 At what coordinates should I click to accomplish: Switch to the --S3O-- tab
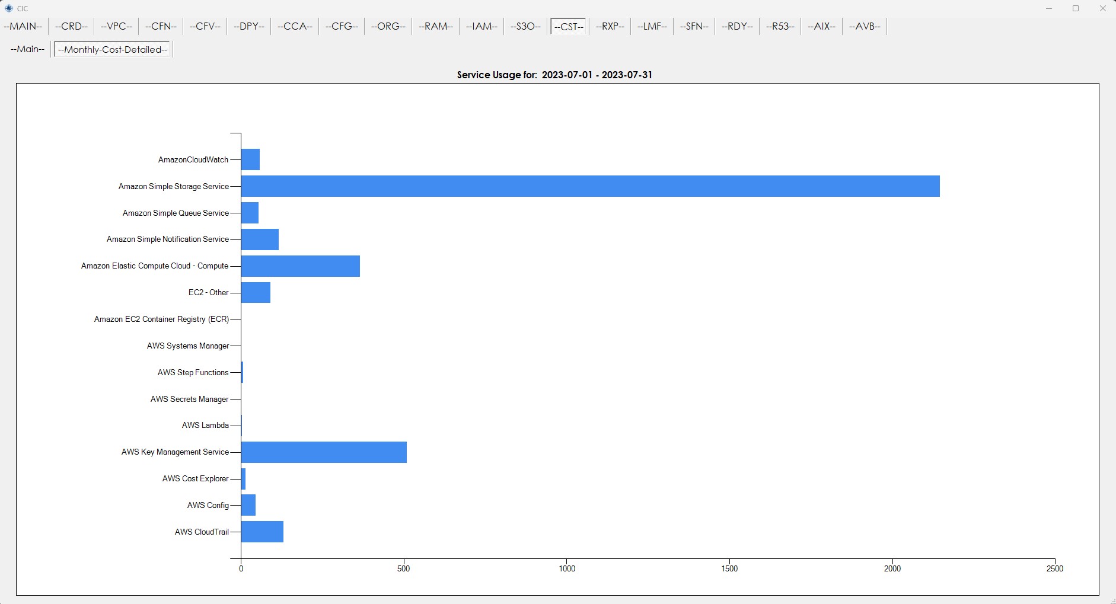[x=525, y=27]
